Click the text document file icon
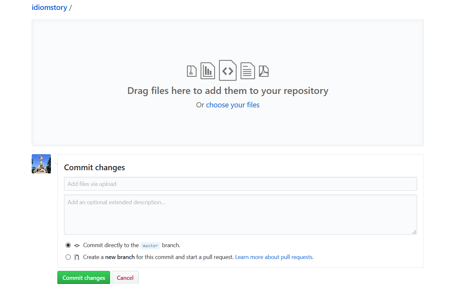The image size is (469, 284). (247, 71)
